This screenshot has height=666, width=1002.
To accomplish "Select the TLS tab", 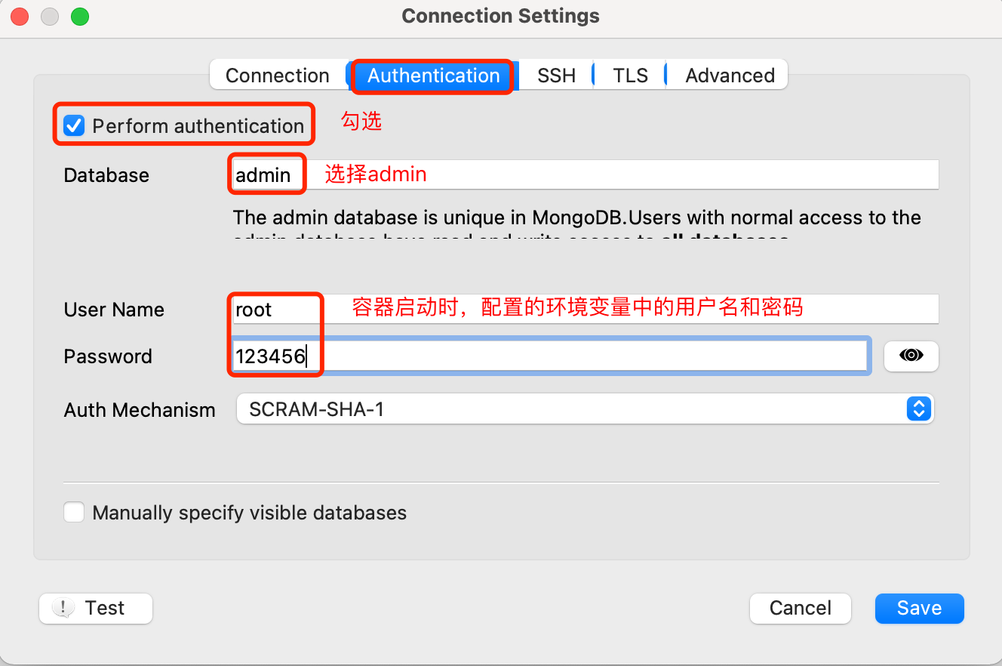I will (630, 76).
